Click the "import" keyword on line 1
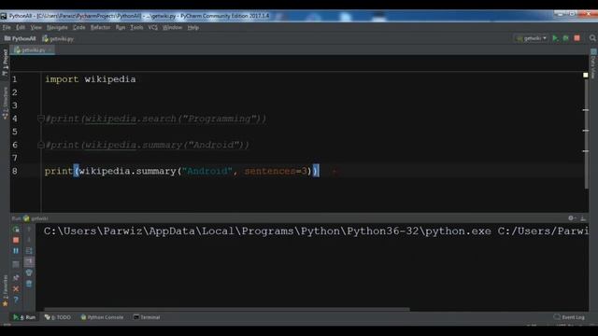 [x=62, y=79]
